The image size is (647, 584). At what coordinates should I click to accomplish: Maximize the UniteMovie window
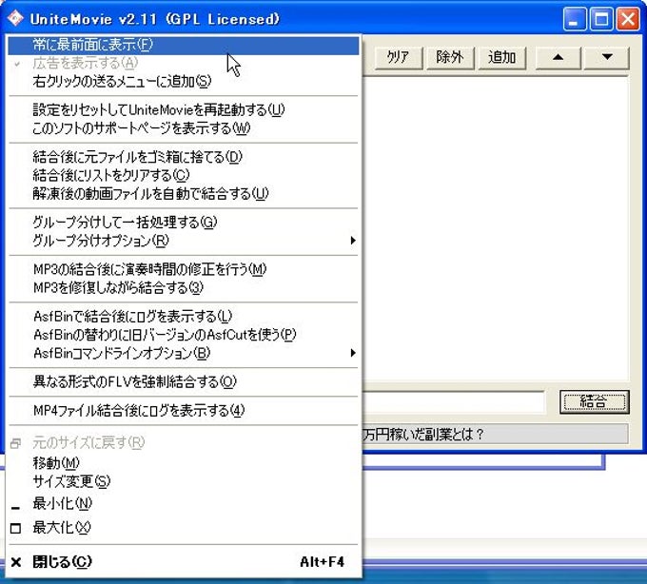click(x=601, y=19)
